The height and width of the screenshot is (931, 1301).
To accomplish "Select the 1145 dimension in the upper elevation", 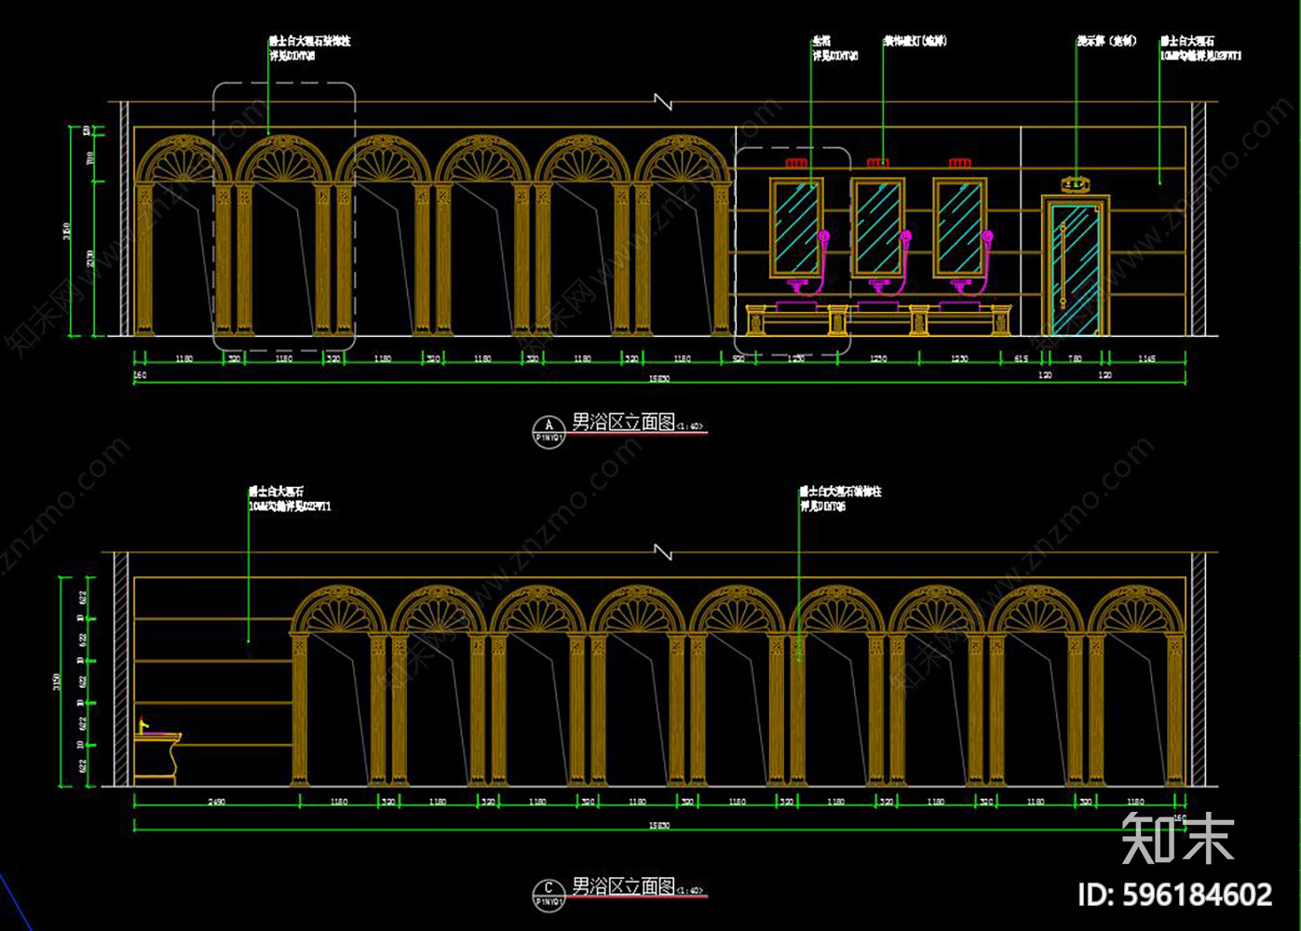I will (1146, 358).
